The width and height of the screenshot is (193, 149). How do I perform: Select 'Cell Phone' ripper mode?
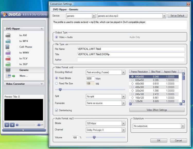[26, 47]
